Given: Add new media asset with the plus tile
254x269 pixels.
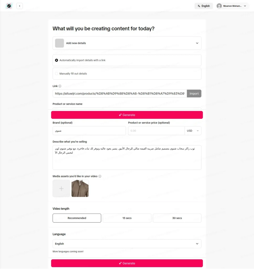Looking at the screenshot, I should [x=61, y=188].
